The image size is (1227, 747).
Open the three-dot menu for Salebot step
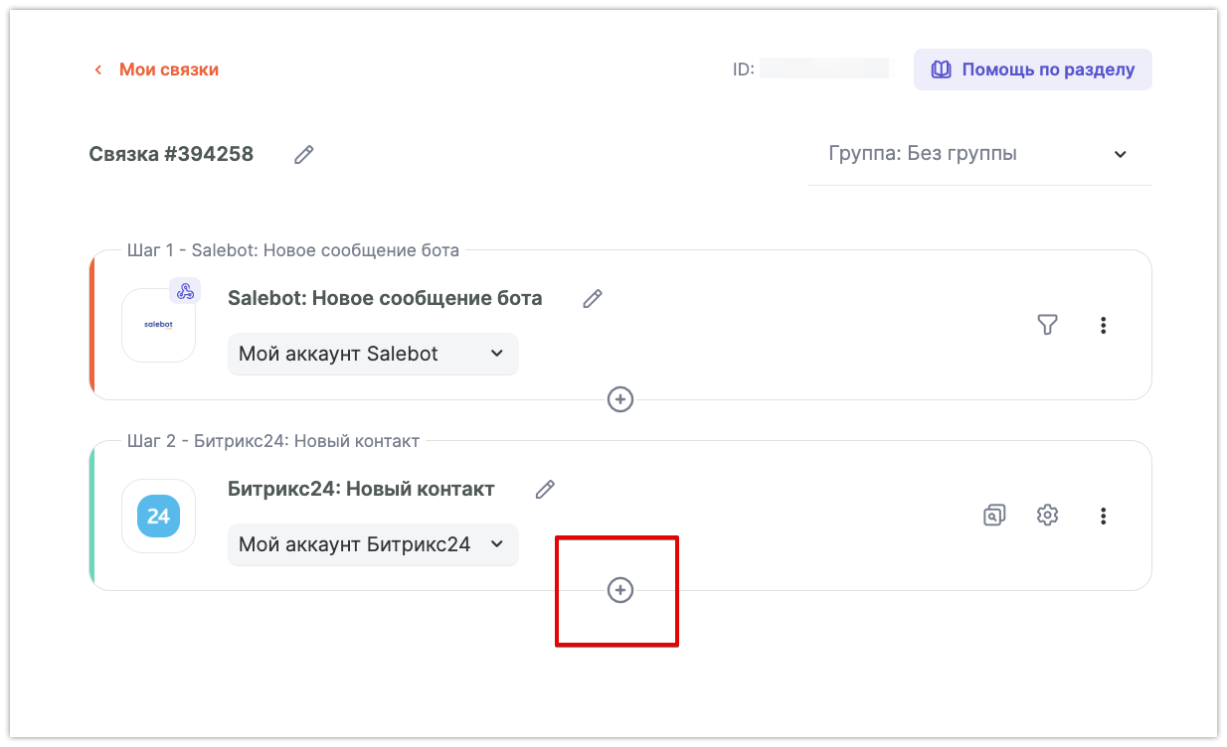(x=1103, y=325)
